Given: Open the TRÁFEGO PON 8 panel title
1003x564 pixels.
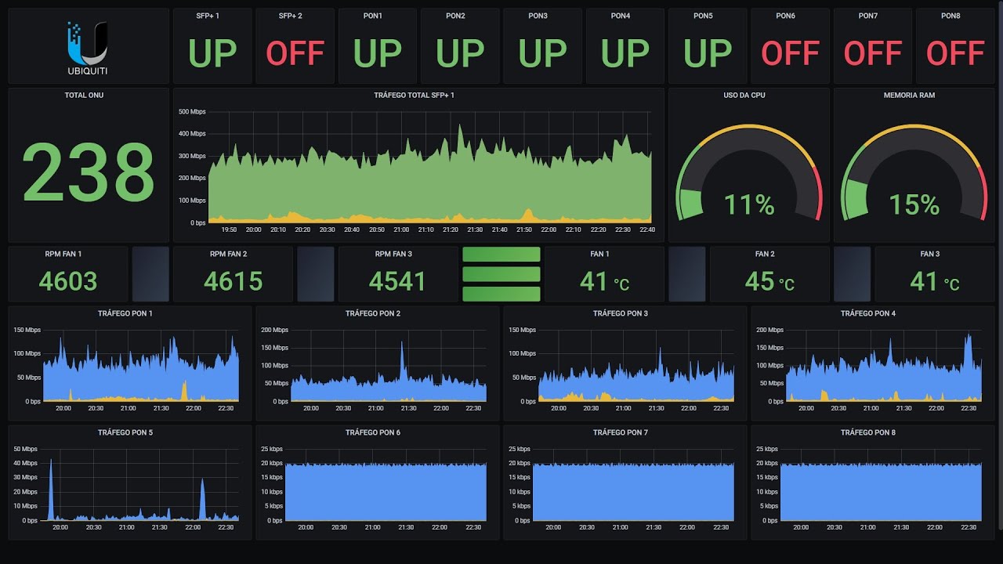Looking at the screenshot, I should click(868, 433).
